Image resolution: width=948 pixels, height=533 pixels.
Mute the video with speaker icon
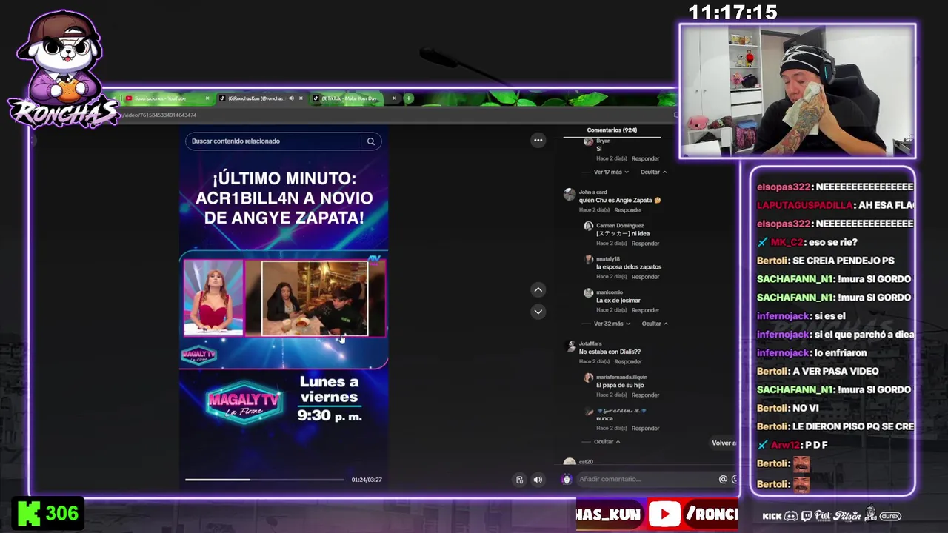point(538,480)
